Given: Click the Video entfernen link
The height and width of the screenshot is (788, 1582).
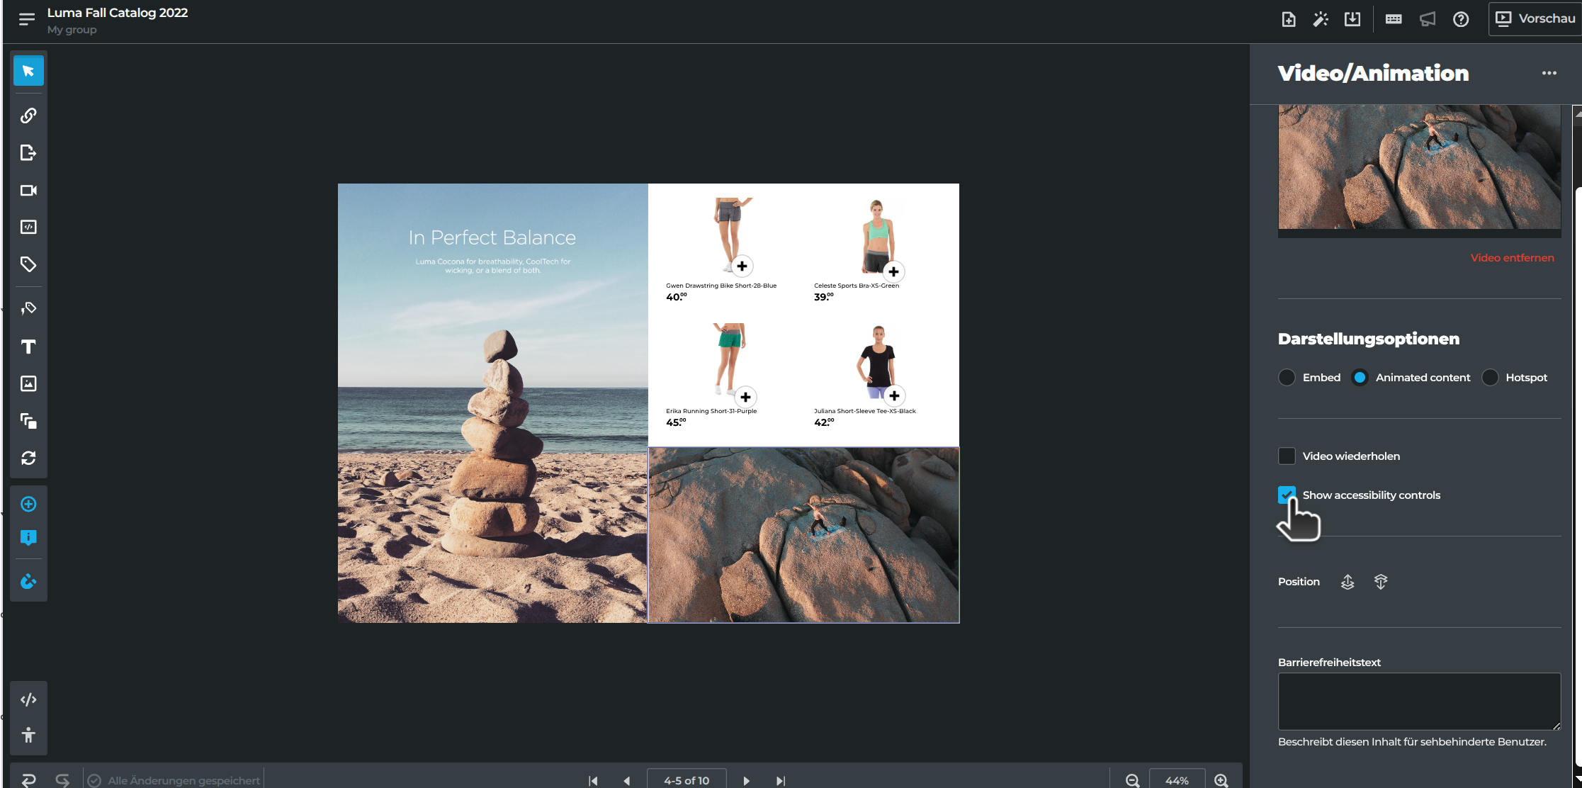Looking at the screenshot, I should pyautogui.click(x=1512, y=258).
